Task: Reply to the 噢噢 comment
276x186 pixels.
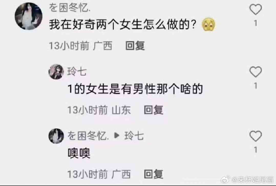Action: (x=154, y=174)
